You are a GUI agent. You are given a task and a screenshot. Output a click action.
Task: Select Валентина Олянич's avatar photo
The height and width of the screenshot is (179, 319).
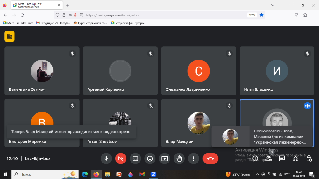42,71
